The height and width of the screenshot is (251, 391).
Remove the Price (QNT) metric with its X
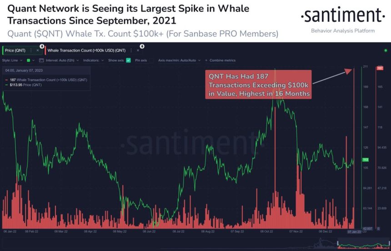38,50
